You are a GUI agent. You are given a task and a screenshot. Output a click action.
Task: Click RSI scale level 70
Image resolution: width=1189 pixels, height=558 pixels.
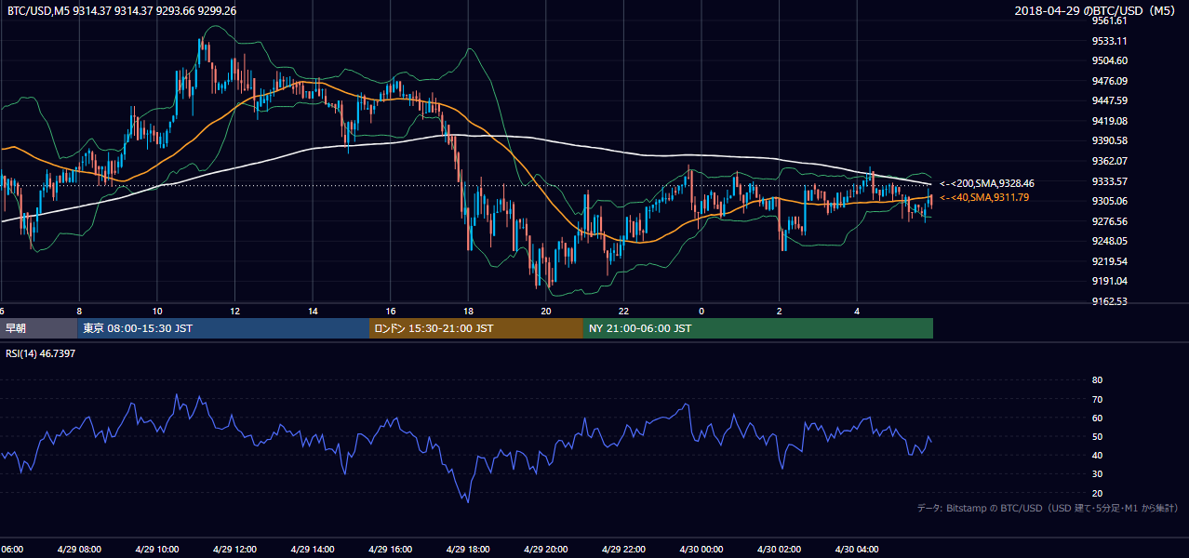pos(1097,399)
